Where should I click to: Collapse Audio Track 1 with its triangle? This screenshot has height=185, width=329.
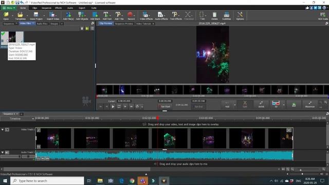point(3,152)
